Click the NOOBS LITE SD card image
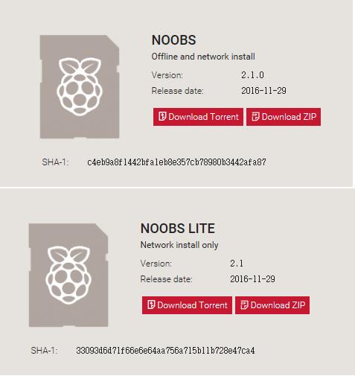Screen dimensions: 355x376 click(x=68, y=275)
